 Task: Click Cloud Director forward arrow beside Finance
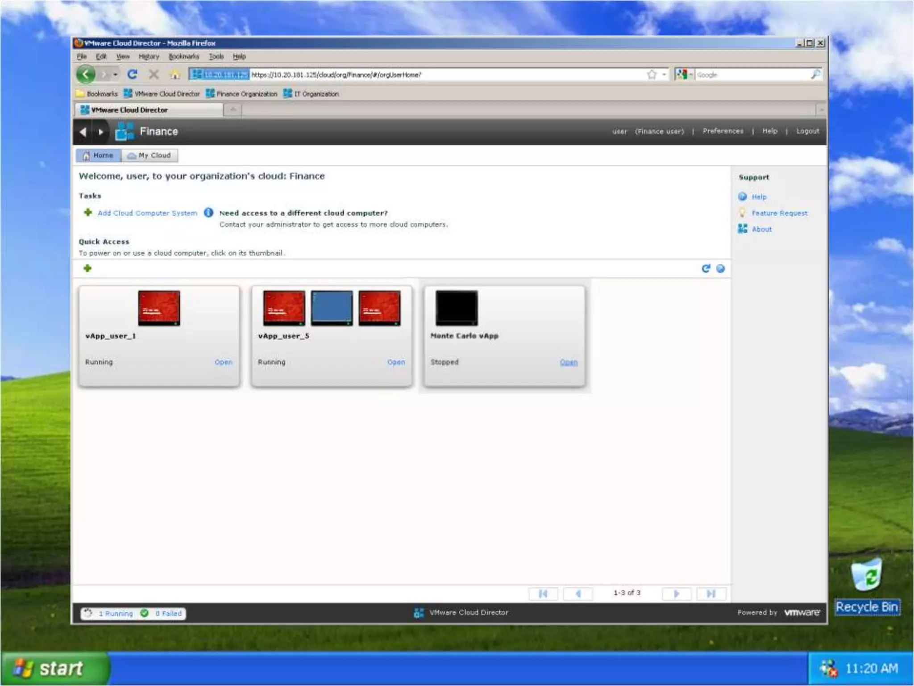[x=100, y=132]
